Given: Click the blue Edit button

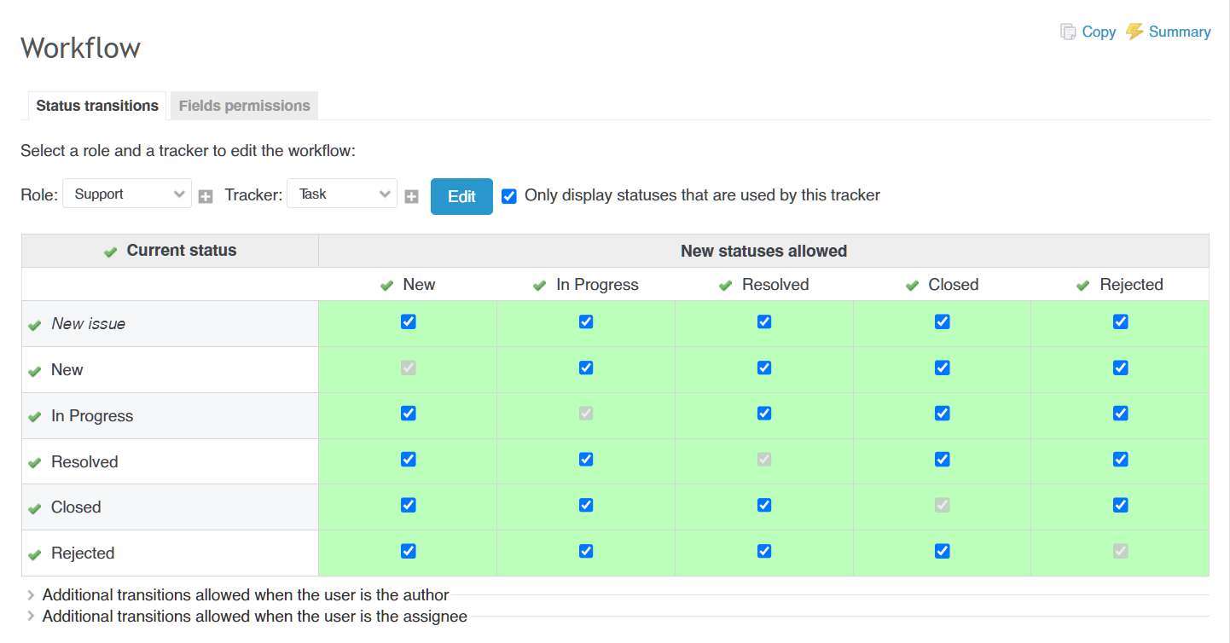Looking at the screenshot, I should coord(461,197).
